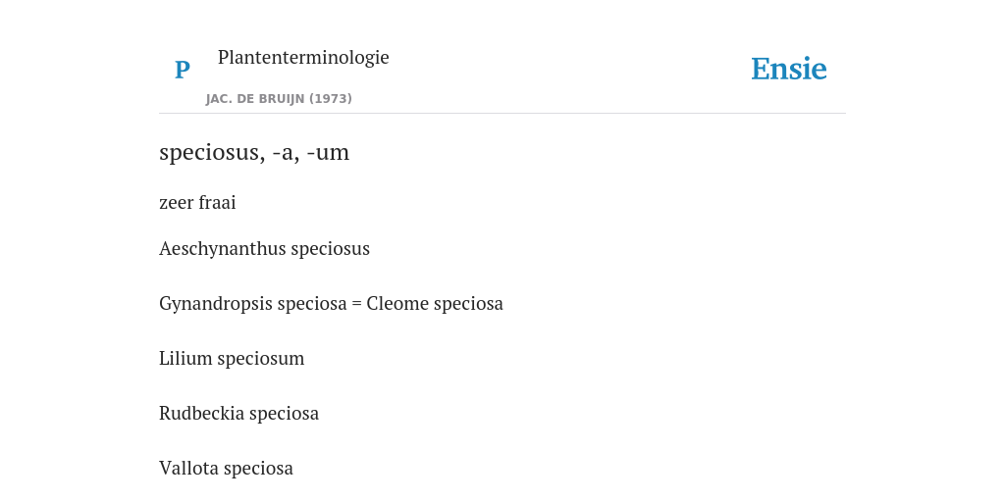Click the Cleome speciosa synonym text

coord(435,304)
